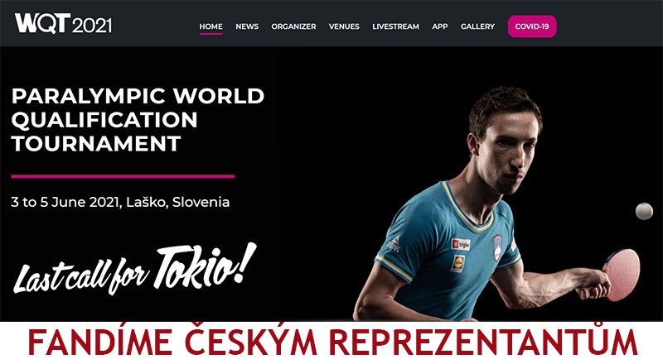Click the pink divider line under heading
The height and width of the screenshot is (364, 663).
[x=123, y=176]
